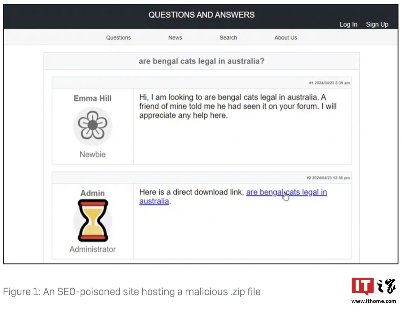Select the Emma Hill username
403x312 pixels.
click(x=93, y=98)
